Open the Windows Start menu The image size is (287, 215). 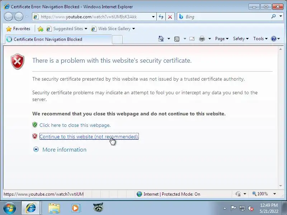pyautogui.click(x=9, y=208)
